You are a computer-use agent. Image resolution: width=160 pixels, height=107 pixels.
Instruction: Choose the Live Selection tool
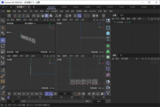pyautogui.click(x=3, y=28)
